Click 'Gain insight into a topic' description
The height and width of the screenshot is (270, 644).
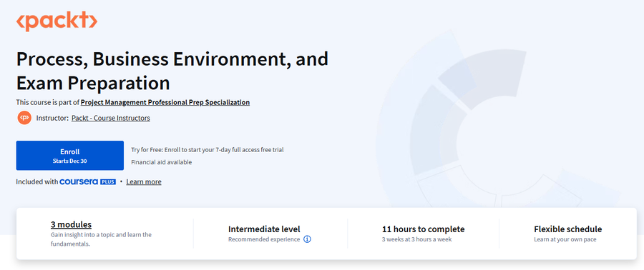[101, 239]
